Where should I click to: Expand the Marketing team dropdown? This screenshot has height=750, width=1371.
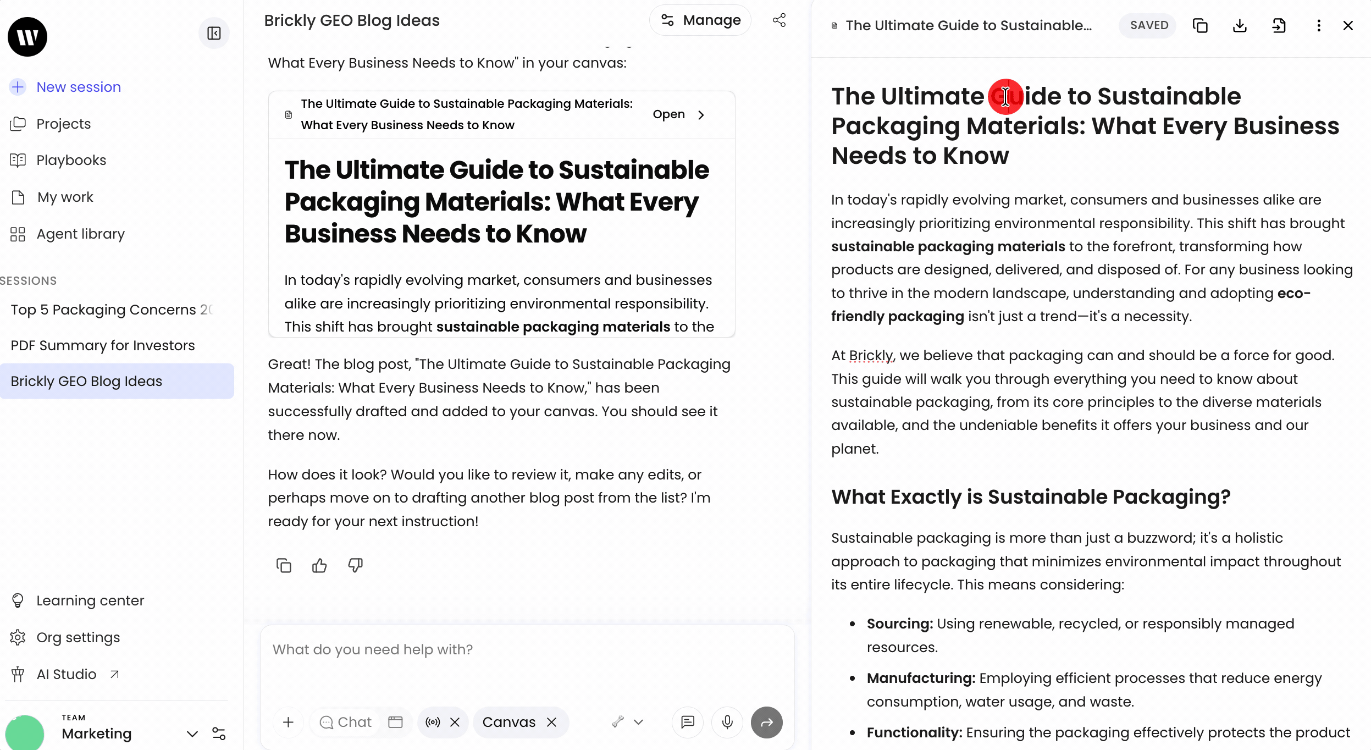(192, 734)
